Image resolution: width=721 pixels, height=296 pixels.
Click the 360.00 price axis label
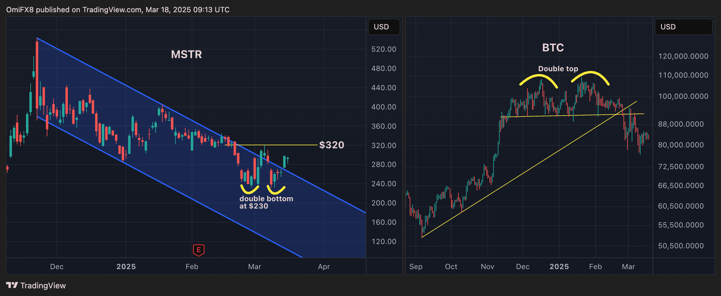tap(384, 126)
